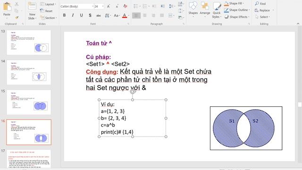Cut the selection with scissors icon
This screenshot has height=170, width=302.
[17, 4]
